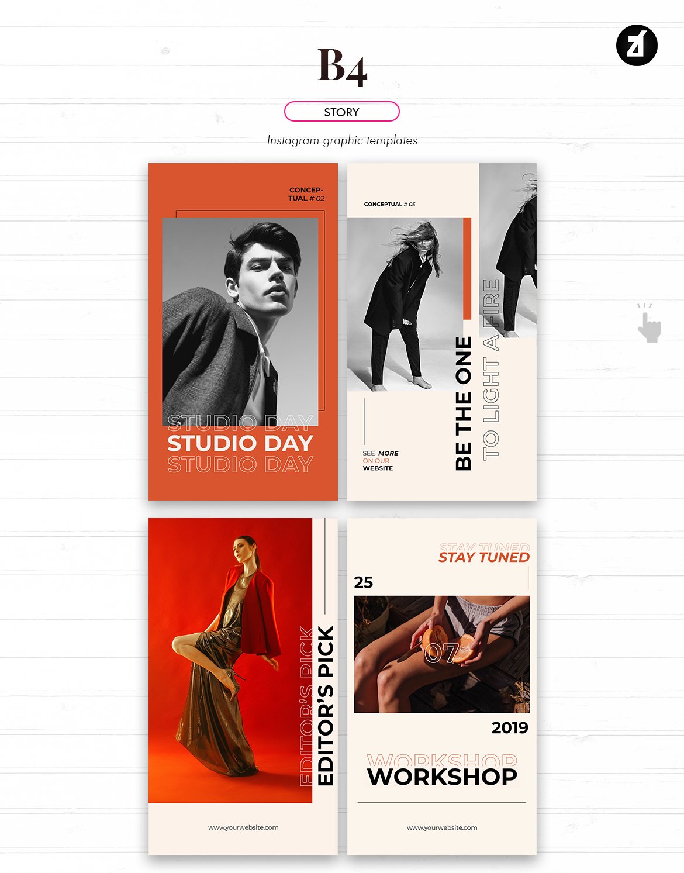Click the bold white 'STUDIO DAY' text
The width and height of the screenshot is (684, 873).
click(240, 443)
